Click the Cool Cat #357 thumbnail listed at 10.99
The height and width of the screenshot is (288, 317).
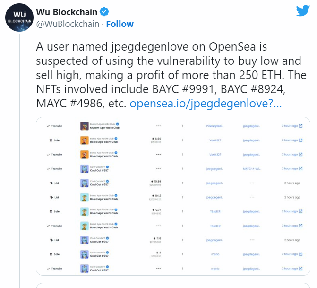pos(85,183)
